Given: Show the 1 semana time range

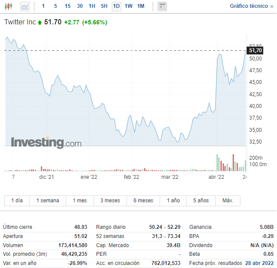Looking at the screenshot, I should tap(47, 201).
